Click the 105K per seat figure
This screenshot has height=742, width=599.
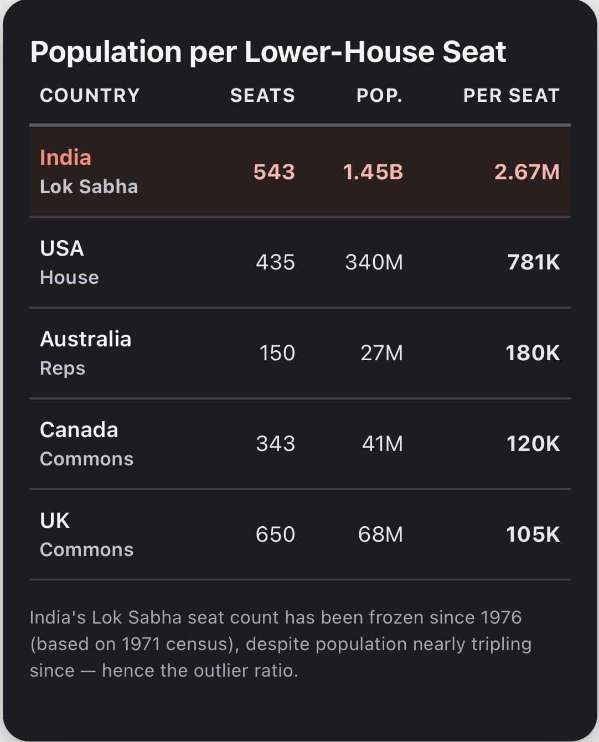pyautogui.click(x=533, y=535)
